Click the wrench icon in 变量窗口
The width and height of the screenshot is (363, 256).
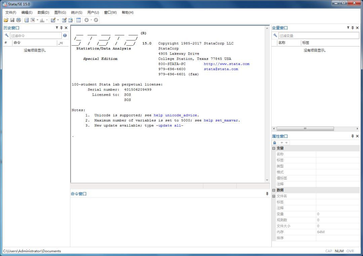point(275,35)
